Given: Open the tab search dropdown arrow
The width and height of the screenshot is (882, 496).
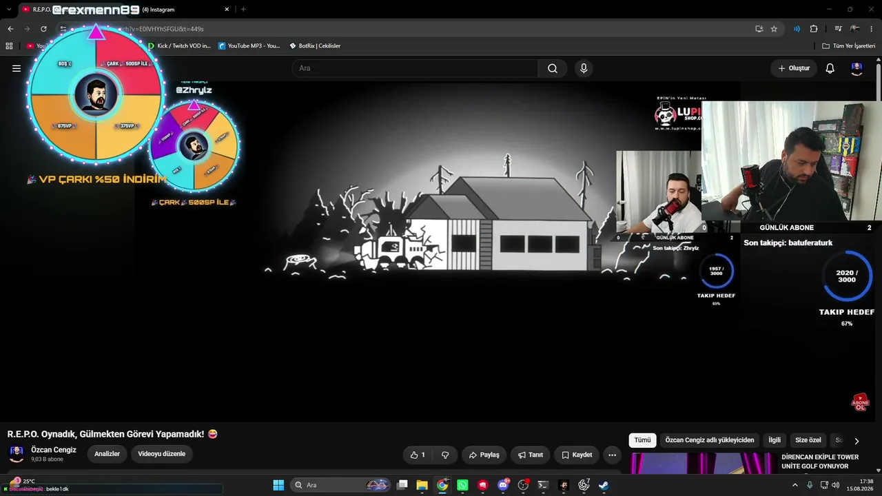Looking at the screenshot, I should click(8, 10).
